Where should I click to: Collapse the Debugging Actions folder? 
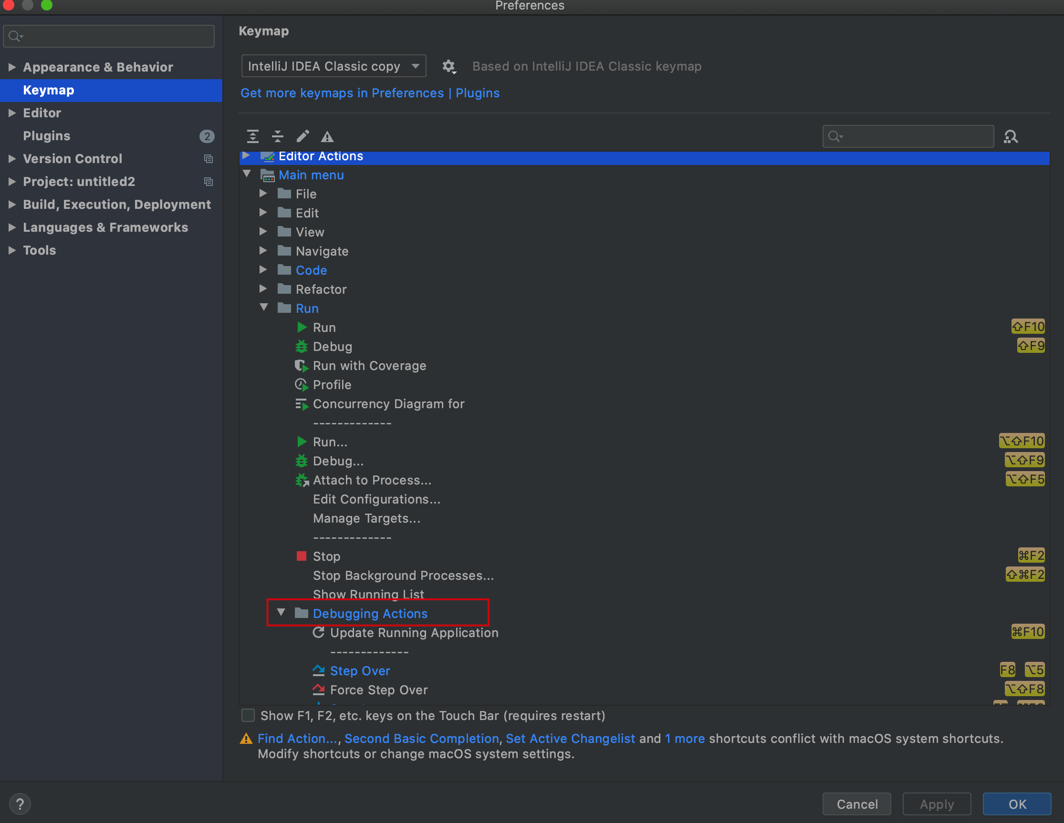[x=281, y=612]
